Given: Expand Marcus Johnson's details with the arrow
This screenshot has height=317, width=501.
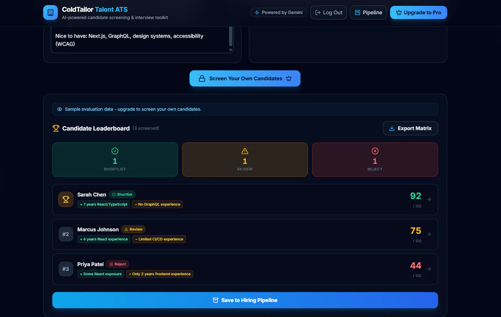Looking at the screenshot, I should pos(429,234).
